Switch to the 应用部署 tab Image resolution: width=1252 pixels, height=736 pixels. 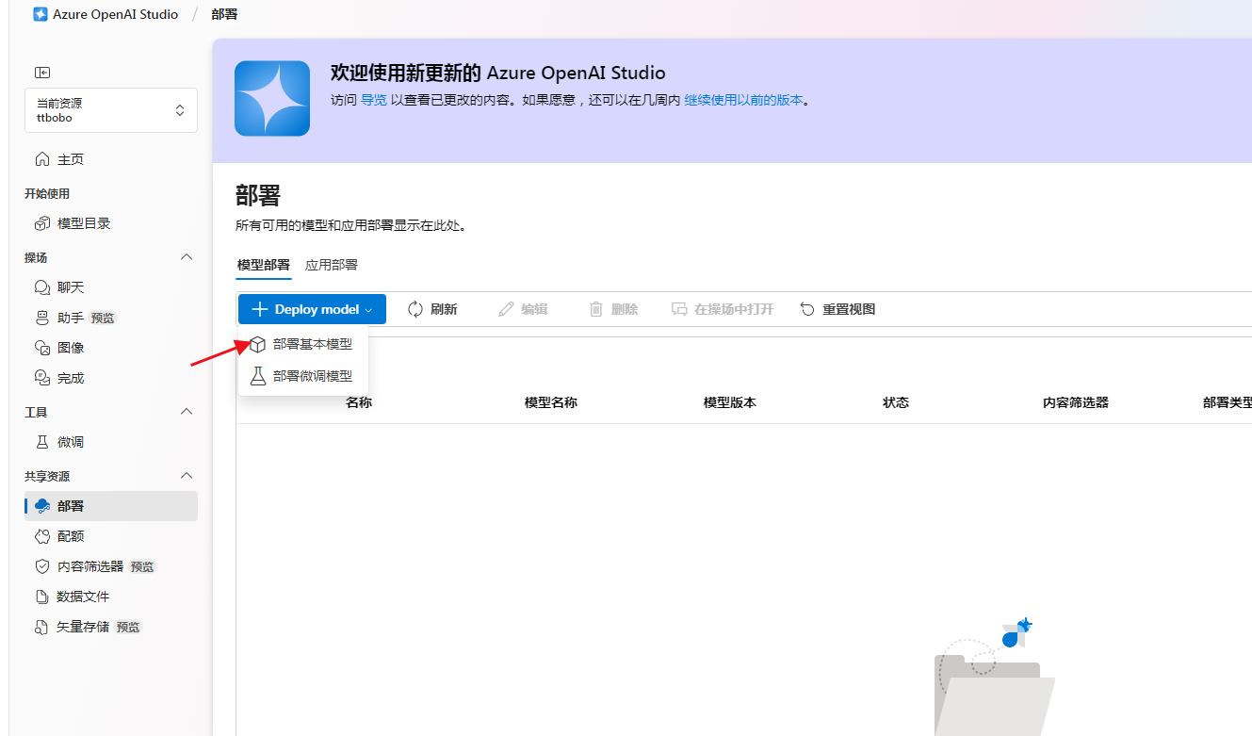tap(332, 265)
